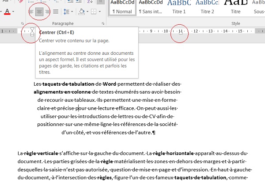Open the font color dropdown arrow
The height and width of the screenshot is (183, 265).
tap(13, 11)
